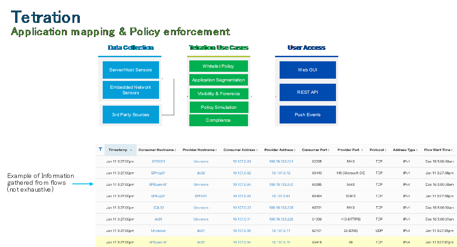The width and height of the screenshot is (457, 247).
Task: Sort by Provider Port column
Action: point(350,150)
